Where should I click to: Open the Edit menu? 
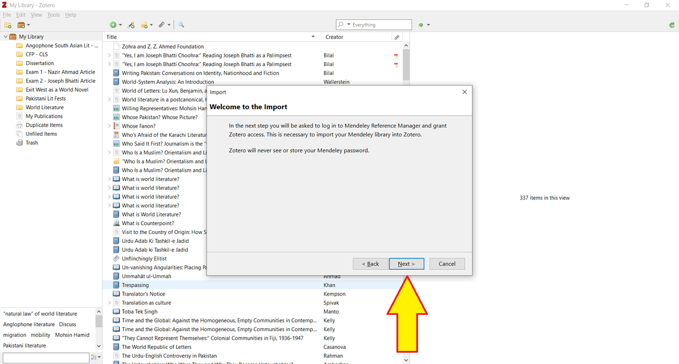21,15
